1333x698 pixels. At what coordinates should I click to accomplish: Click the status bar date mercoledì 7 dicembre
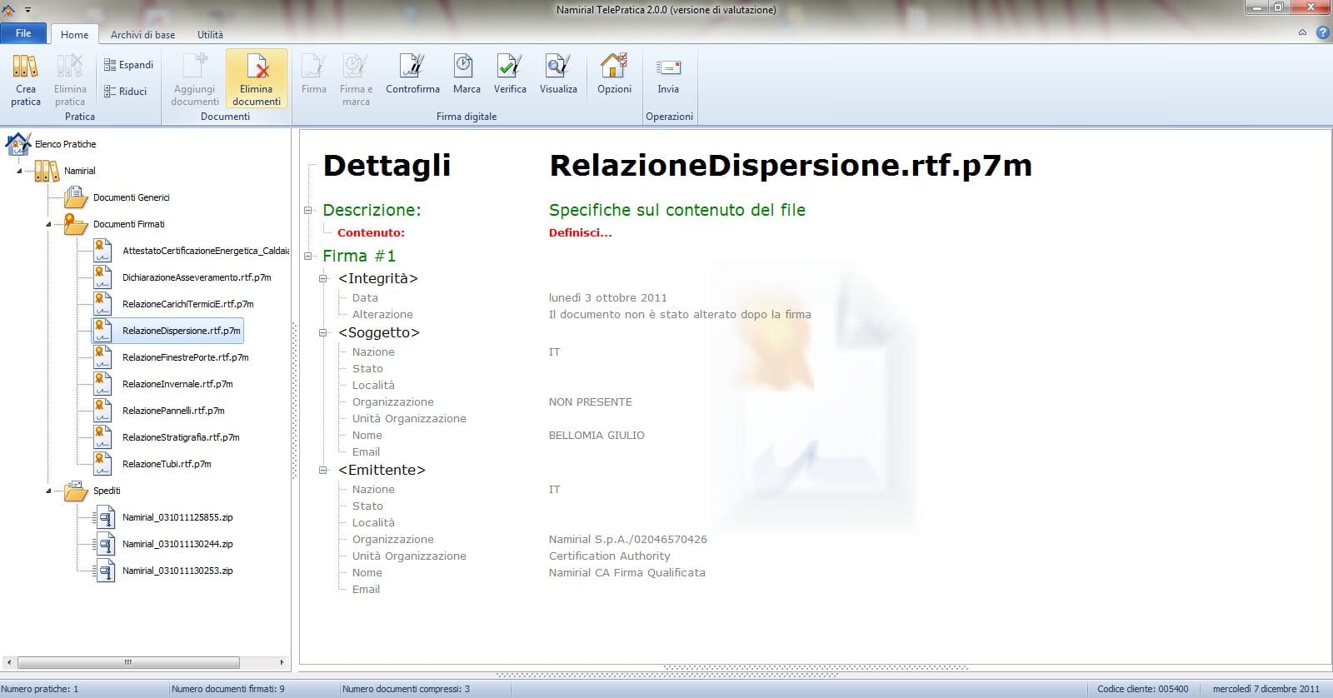pyautogui.click(x=1266, y=689)
